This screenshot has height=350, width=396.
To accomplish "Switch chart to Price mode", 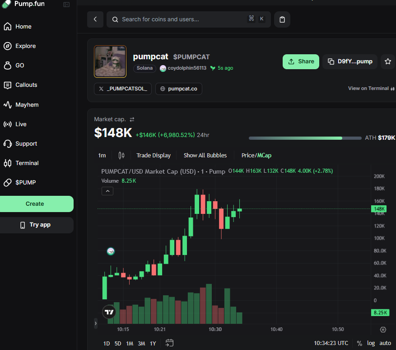I will click(x=248, y=155).
